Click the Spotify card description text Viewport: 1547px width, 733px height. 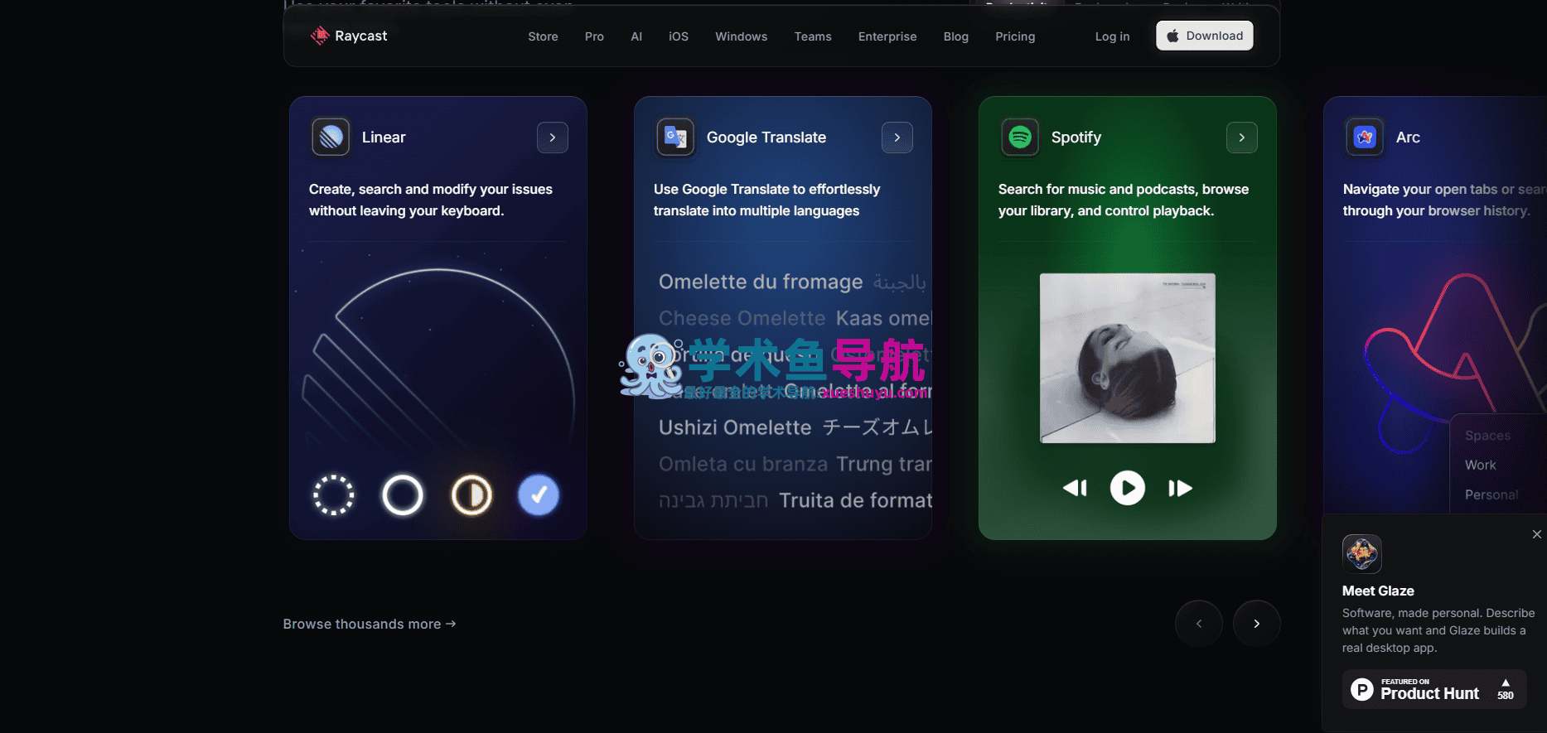coord(1124,200)
